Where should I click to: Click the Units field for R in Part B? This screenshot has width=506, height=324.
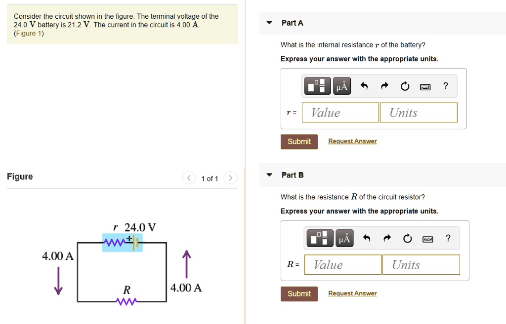pyautogui.click(x=421, y=265)
